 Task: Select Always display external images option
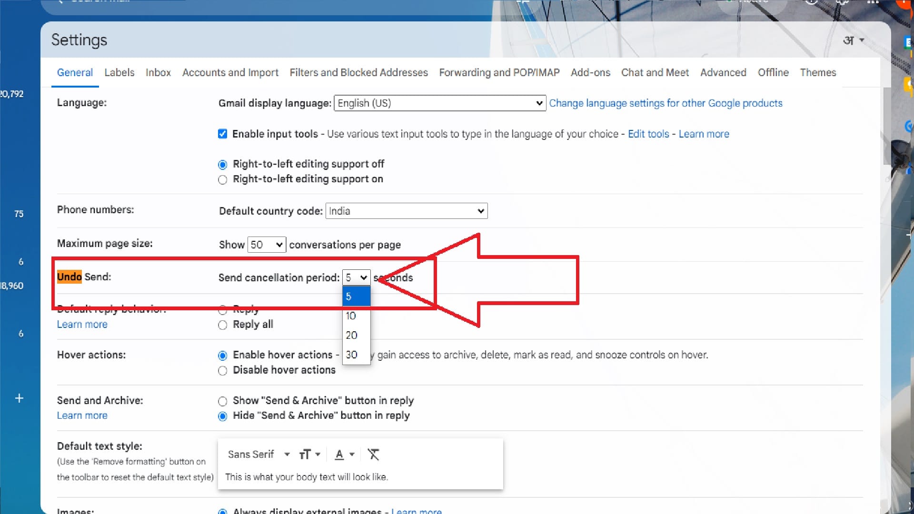pyautogui.click(x=222, y=511)
